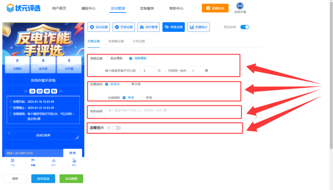Click the 总票数 counter card
This screenshot has width=333, height=190.
(x=17, y=65)
